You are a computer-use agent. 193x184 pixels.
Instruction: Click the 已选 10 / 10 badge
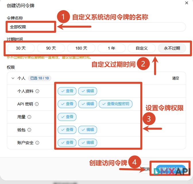[40, 78]
